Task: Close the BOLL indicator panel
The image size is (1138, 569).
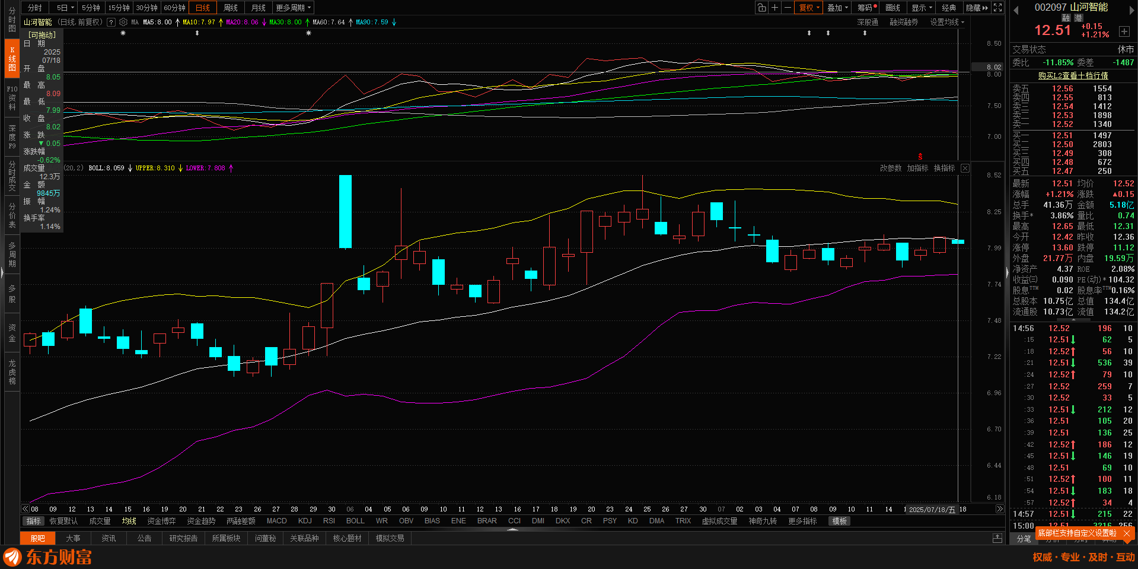Action: (x=965, y=169)
